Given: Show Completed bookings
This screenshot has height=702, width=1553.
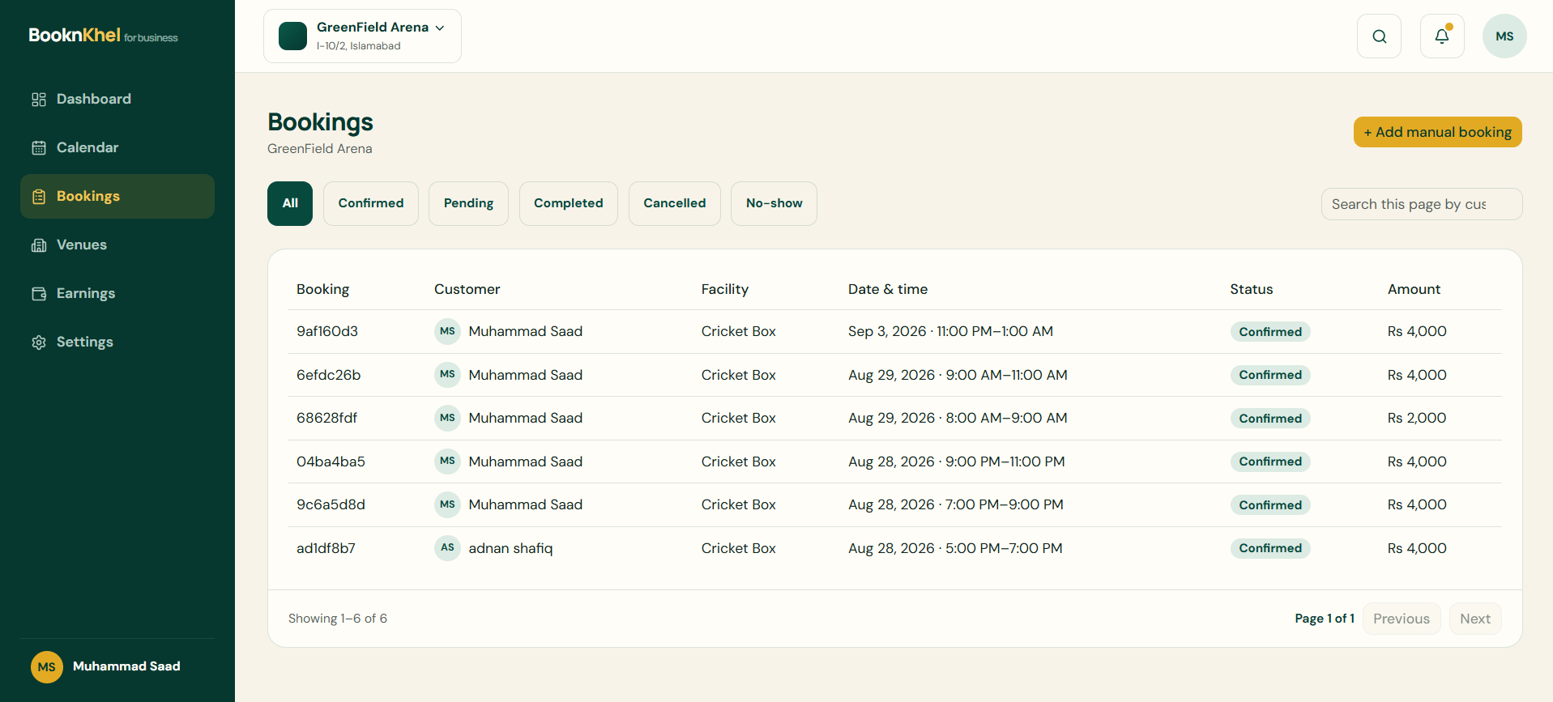Looking at the screenshot, I should tap(569, 203).
